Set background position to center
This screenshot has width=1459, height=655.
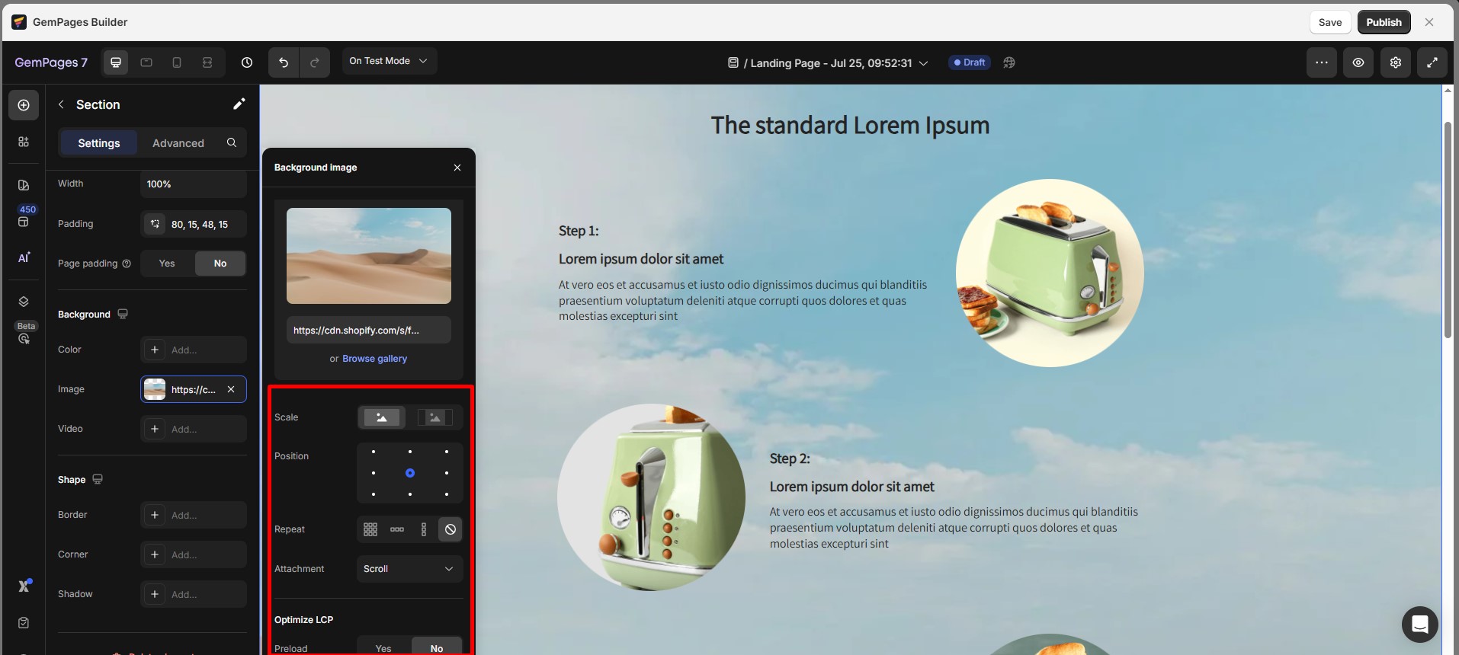coord(410,473)
